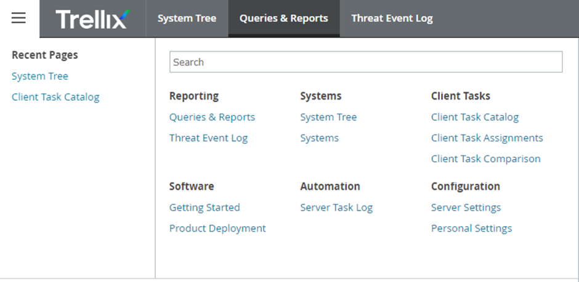Open Client Task Catalog from Recent Pages
Viewport: 579px width, 282px height.
55,97
